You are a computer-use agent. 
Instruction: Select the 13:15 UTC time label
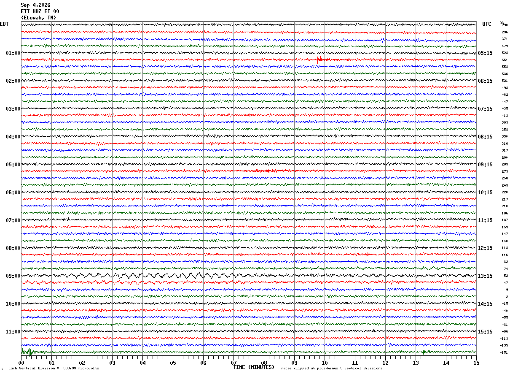point(485,276)
